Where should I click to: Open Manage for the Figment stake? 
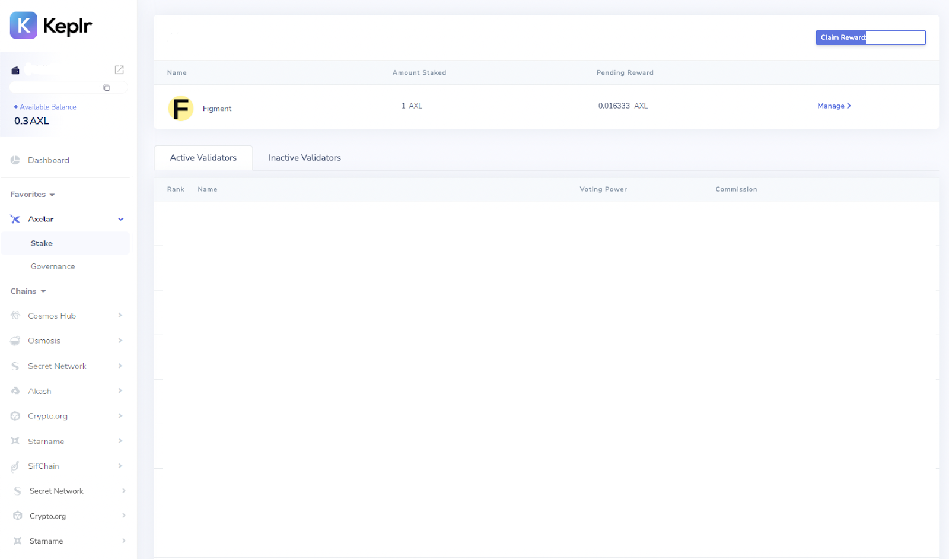tap(833, 106)
